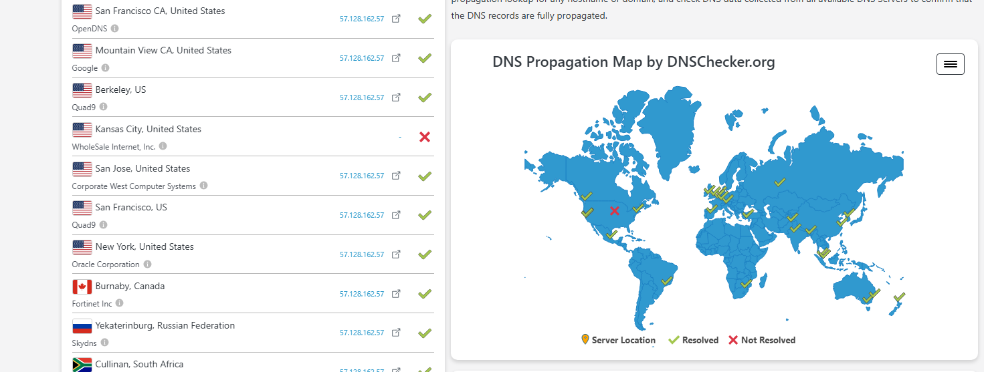Click the South Africa flag beside Cullinan
This screenshot has width=984, height=372.
coord(82,365)
